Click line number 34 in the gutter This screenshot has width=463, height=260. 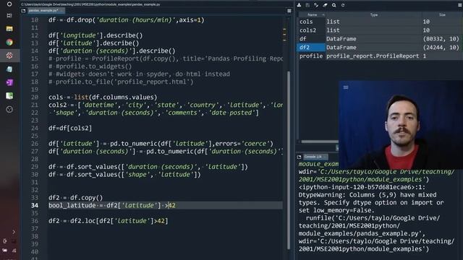point(35,205)
